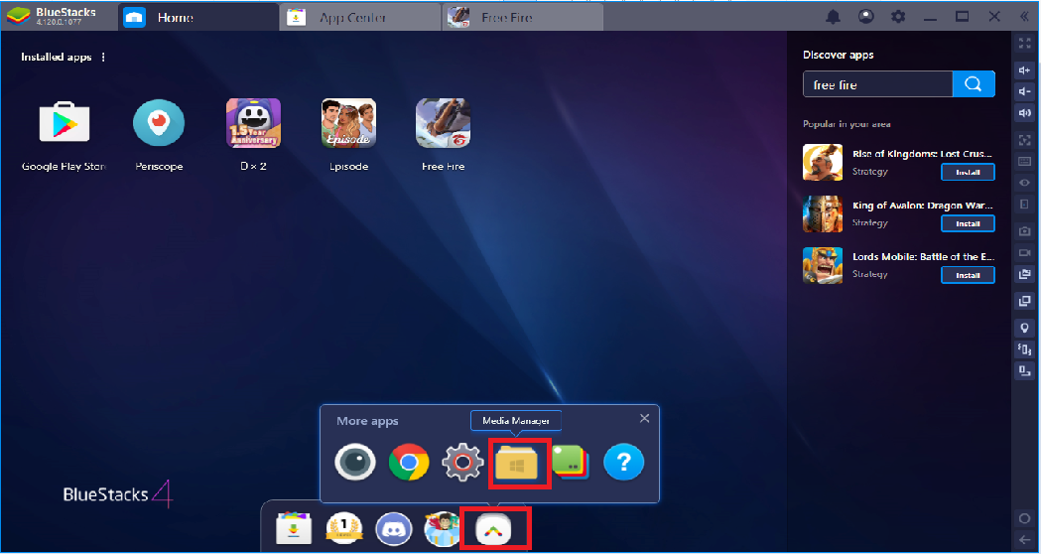Decrease volume in side toolbar
The image size is (1041, 554).
click(x=1024, y=91)
